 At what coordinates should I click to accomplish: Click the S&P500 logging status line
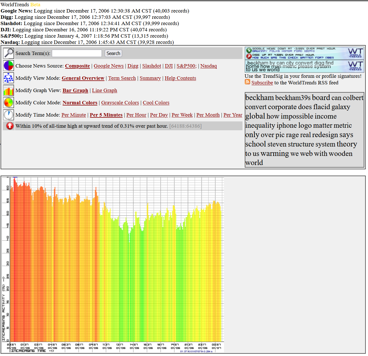pyautogui.click(x=84, y=36)
